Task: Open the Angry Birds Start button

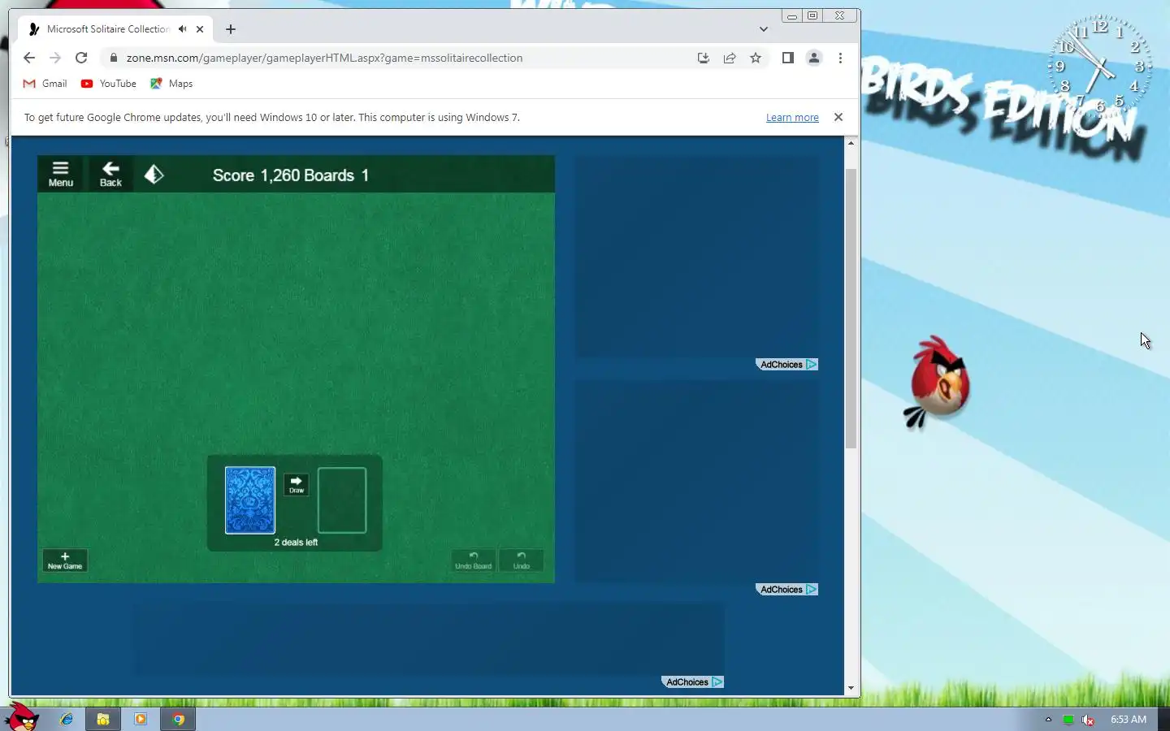Action: pos(21,717)
